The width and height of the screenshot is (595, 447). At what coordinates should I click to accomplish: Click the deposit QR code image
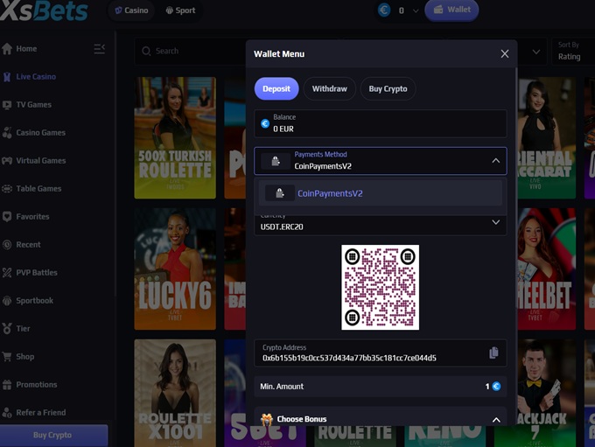click(380, 287)
